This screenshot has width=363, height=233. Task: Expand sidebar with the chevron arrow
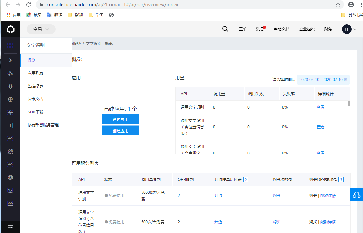pos(10,60)
